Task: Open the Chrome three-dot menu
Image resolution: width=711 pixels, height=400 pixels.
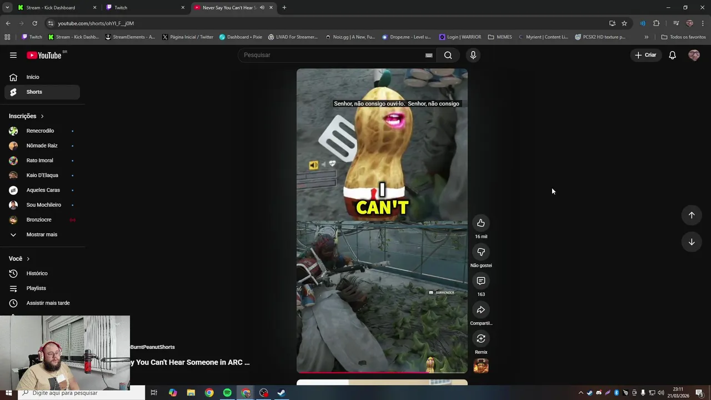Action: click(703, 23)
